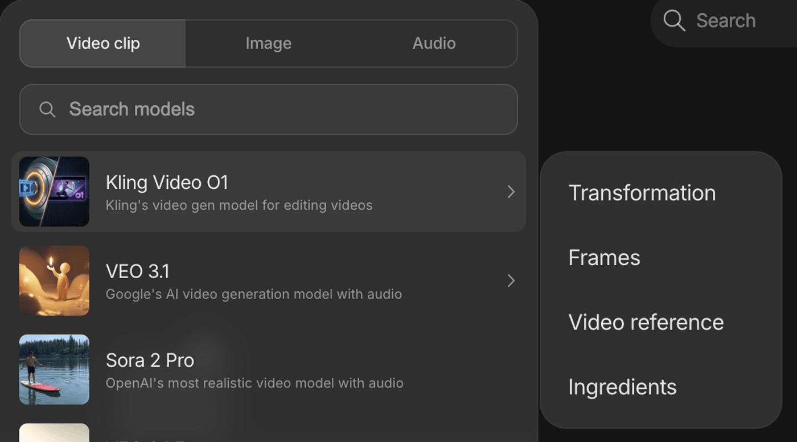Click the VEO 3.1 candle figure thumbnail
The width and height of the screenshot is (797, 442).
54,280
